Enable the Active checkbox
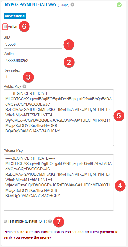This screenshot has width=128, height=247. pyautogui.click(x=5, y=27)
